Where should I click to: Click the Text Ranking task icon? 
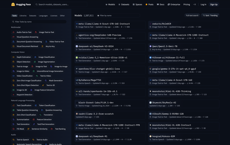click(52, 129)
